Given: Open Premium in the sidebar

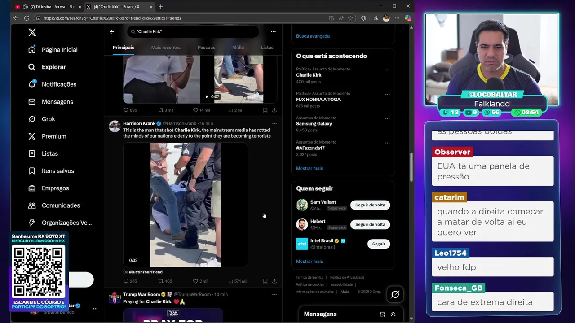Looking at the screenshot, I should point(47,136).
